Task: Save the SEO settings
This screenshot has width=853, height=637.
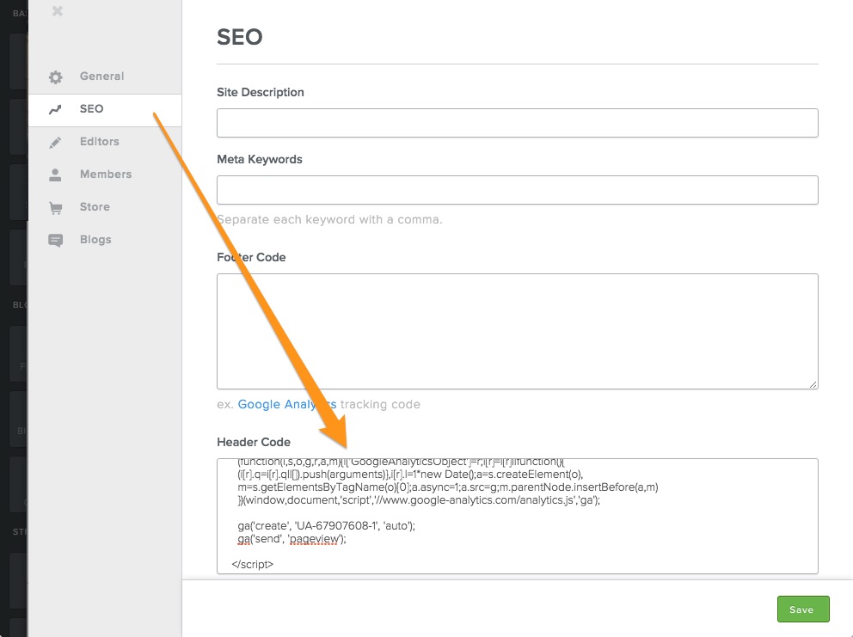Action: pyautogui.click(x=803, y=609)
